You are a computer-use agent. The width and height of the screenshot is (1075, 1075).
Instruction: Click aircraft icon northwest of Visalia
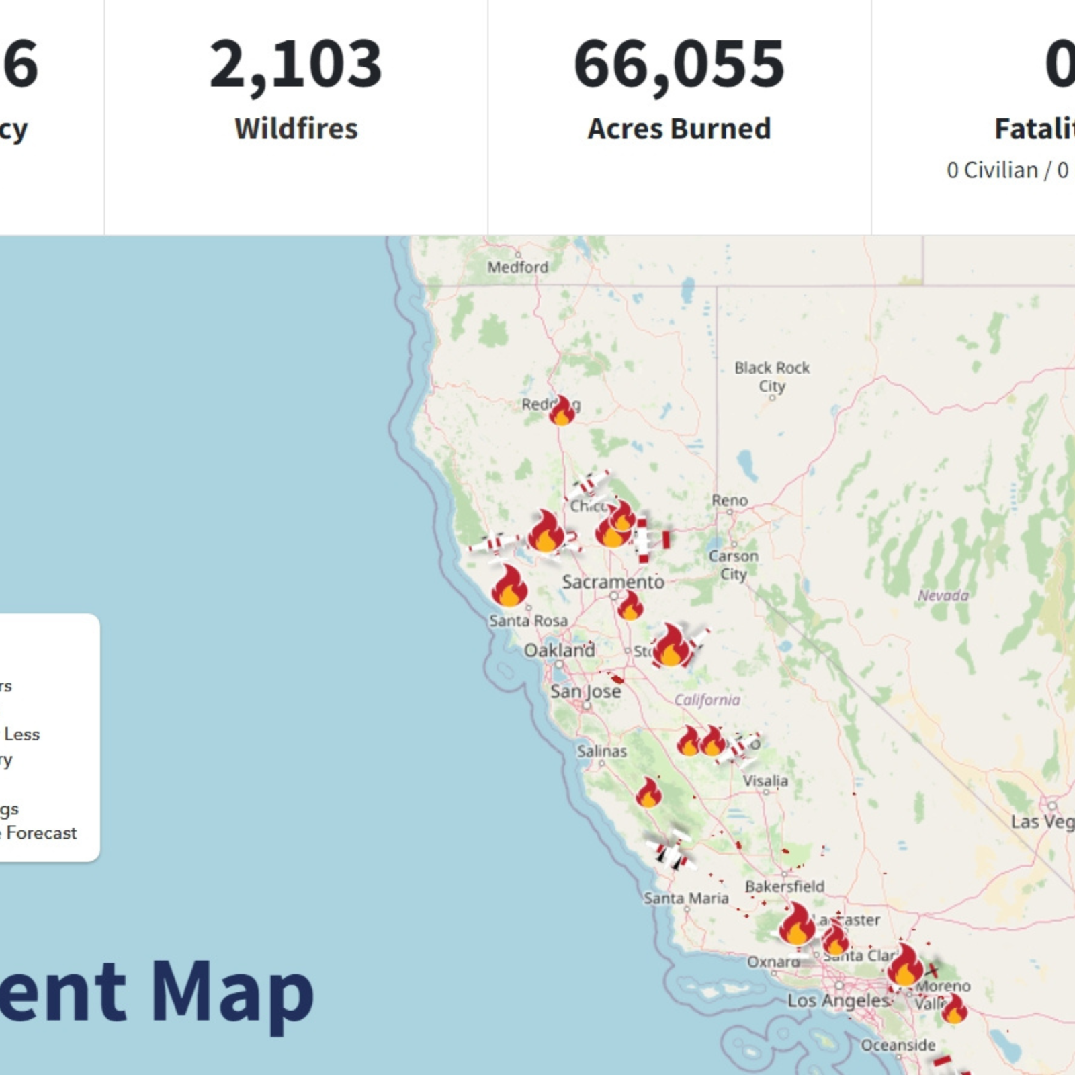pyautogui.click(x=738, y=748)
